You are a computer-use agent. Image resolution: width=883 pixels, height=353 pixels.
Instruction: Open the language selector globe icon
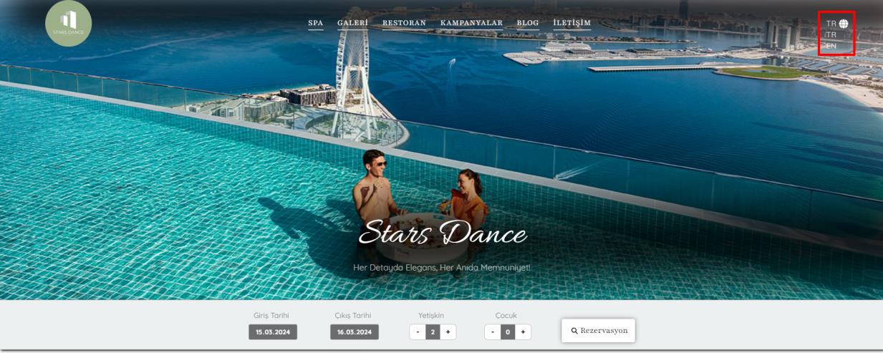pyautogui.click(x=844, y=24)
